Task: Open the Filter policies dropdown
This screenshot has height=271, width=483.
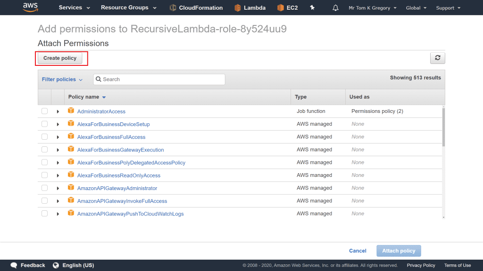Action: 62,80
